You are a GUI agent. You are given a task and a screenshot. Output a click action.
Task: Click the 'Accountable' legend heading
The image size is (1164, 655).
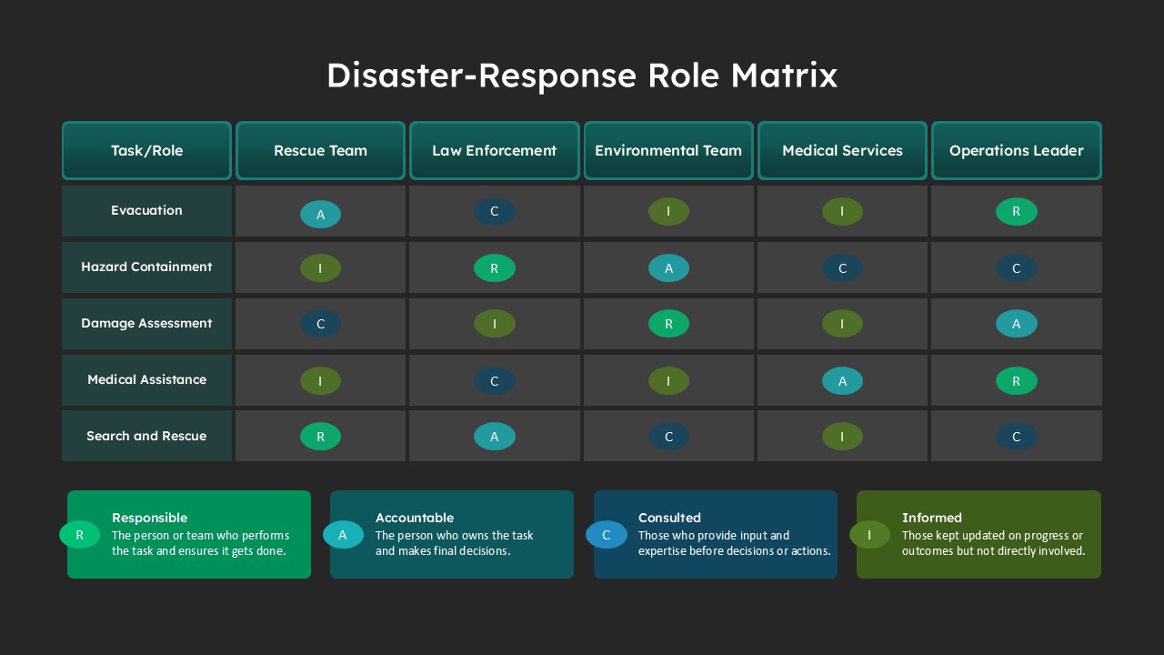(x=415, y=518)
